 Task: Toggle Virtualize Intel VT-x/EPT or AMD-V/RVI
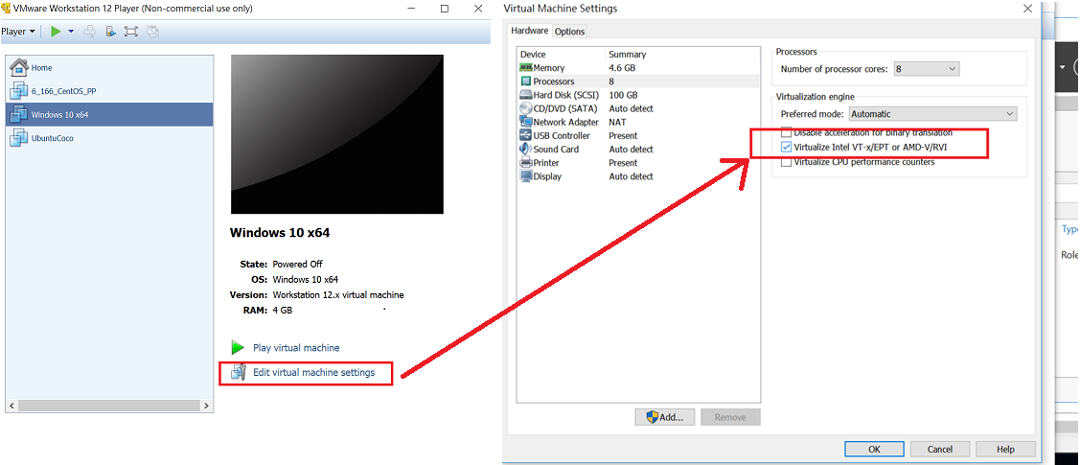[787, 148]
